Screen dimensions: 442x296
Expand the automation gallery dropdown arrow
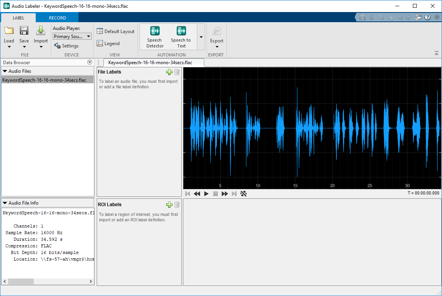click(x=201, y=37)
